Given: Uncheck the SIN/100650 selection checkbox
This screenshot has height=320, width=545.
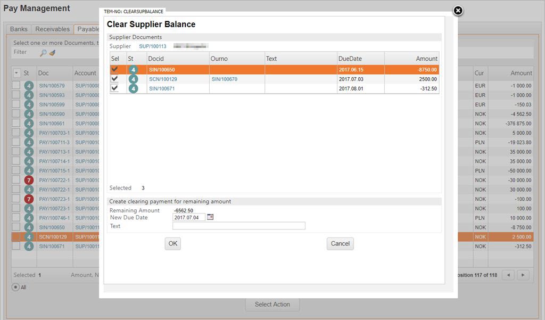Looking at the screenshot, I should pos(114,70).
